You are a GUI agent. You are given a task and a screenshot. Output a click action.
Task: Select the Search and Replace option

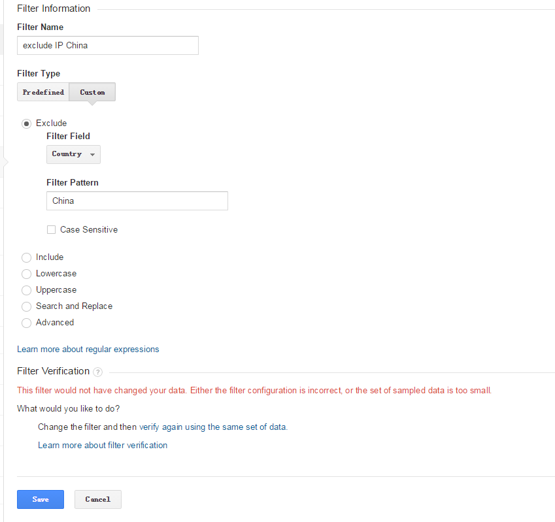point(27,306)
